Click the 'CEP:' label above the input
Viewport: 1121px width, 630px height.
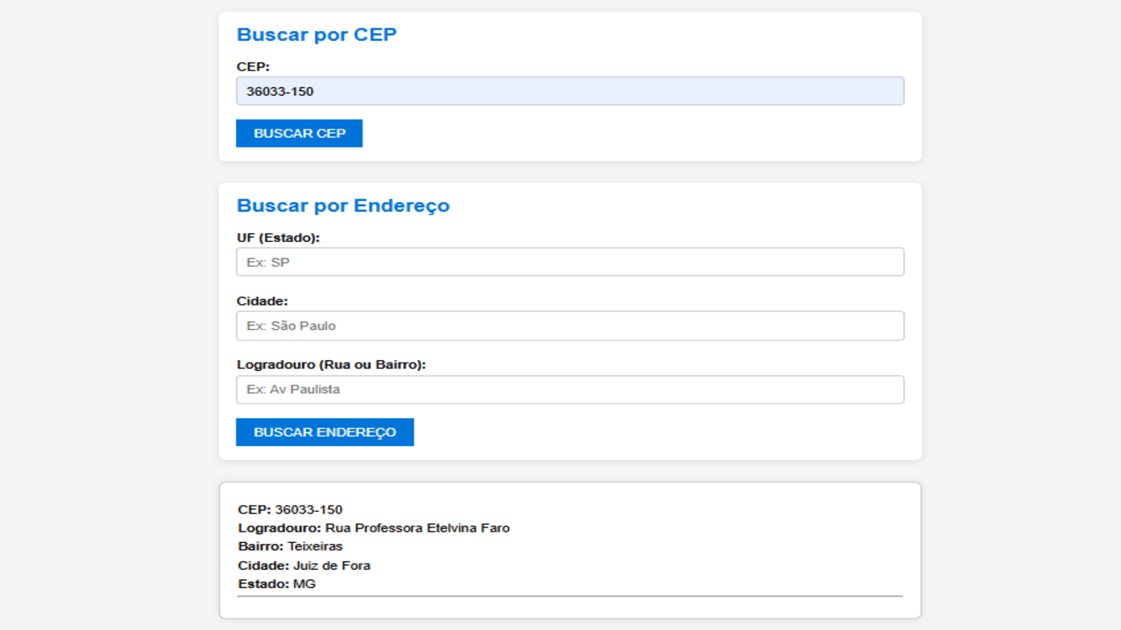tap(253, 67)
